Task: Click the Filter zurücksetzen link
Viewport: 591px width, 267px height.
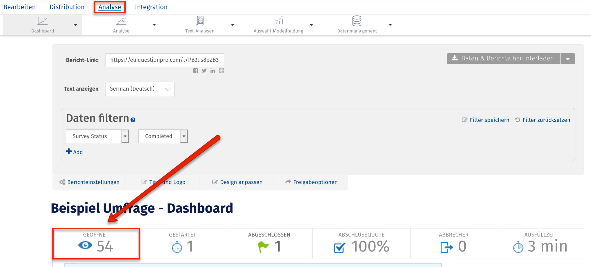Action: (x=543, y=120)
